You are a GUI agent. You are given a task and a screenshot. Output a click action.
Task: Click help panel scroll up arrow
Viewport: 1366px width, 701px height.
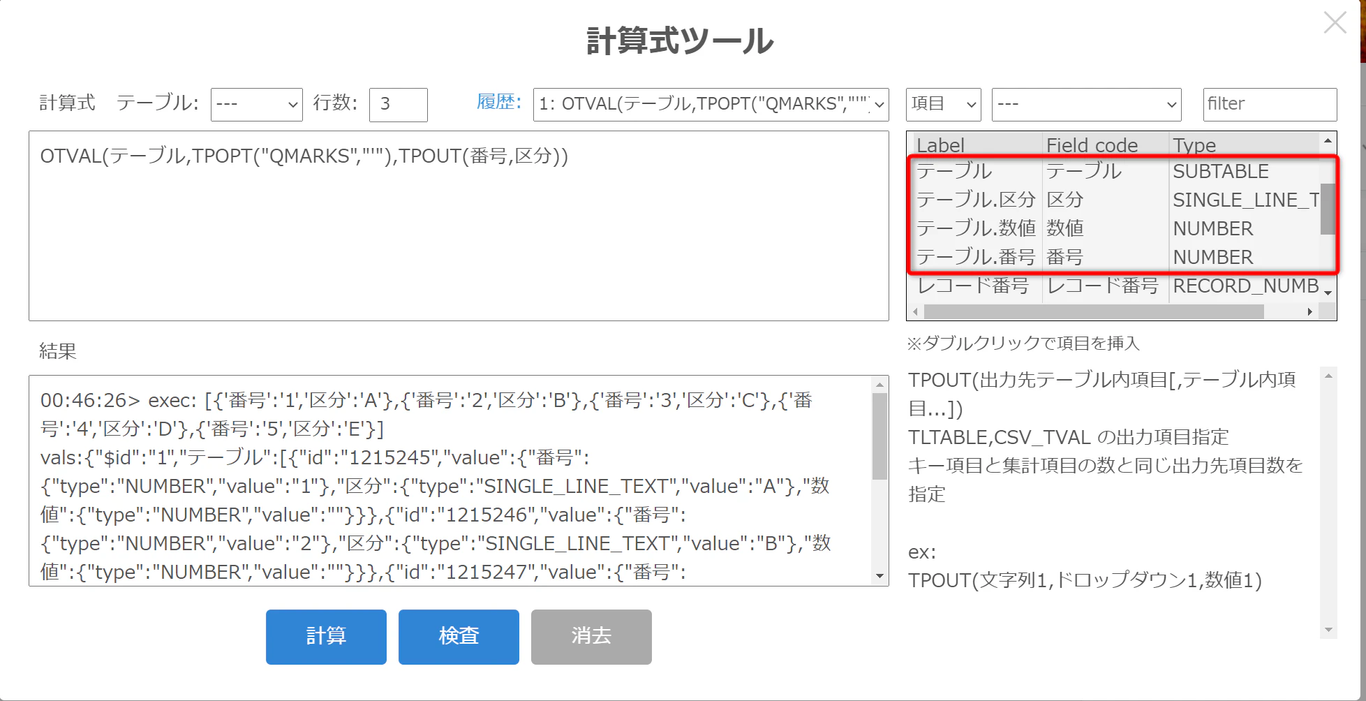tap(1328, 376)
